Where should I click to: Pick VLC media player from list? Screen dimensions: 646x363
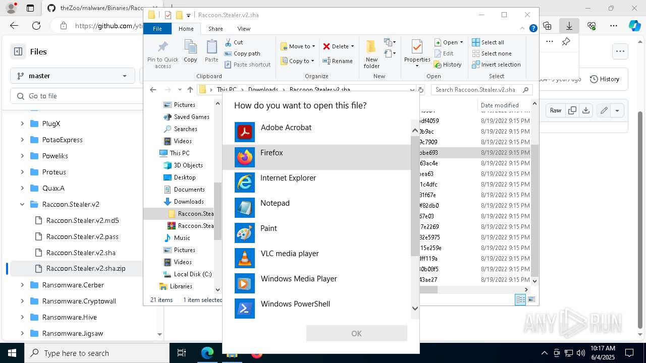click(x=317, y=258)
